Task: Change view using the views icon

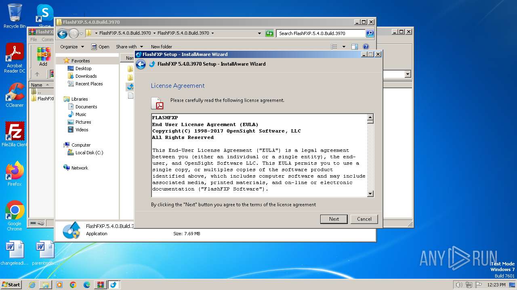Action: click(x=334, y=47)
